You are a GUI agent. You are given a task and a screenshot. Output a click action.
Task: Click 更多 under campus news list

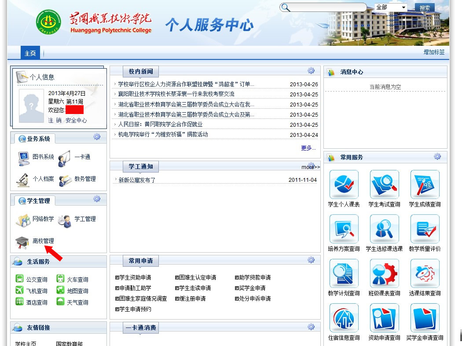point(308,148)
